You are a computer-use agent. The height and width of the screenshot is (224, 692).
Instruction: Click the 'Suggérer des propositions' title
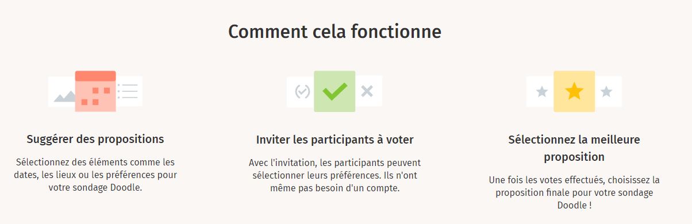tap(95, 139)
